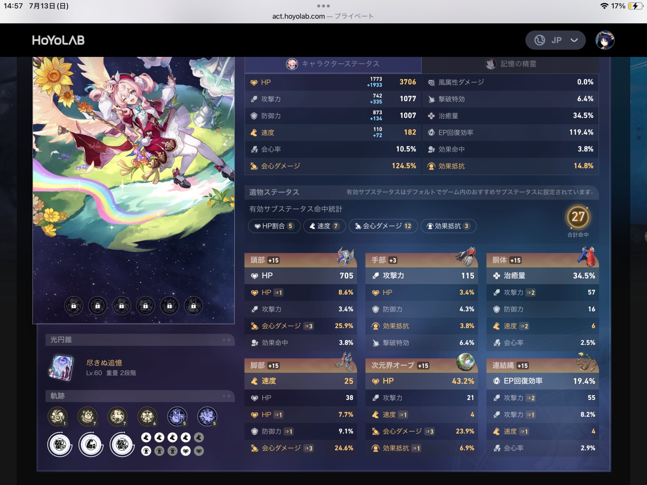Screen dimensions: 647x485
Task: Open the 連結縄 link rope icon
Action: (587, 362)
